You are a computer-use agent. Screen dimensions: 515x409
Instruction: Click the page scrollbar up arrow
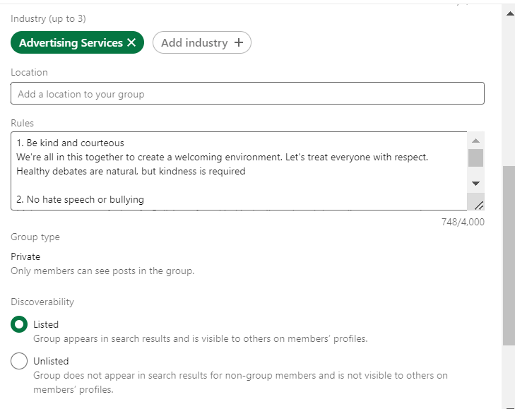[x=509, y=13]
